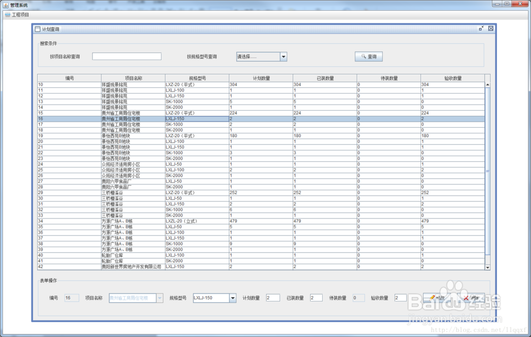Click the red X icon on the 删除 button

pos(466,297)
